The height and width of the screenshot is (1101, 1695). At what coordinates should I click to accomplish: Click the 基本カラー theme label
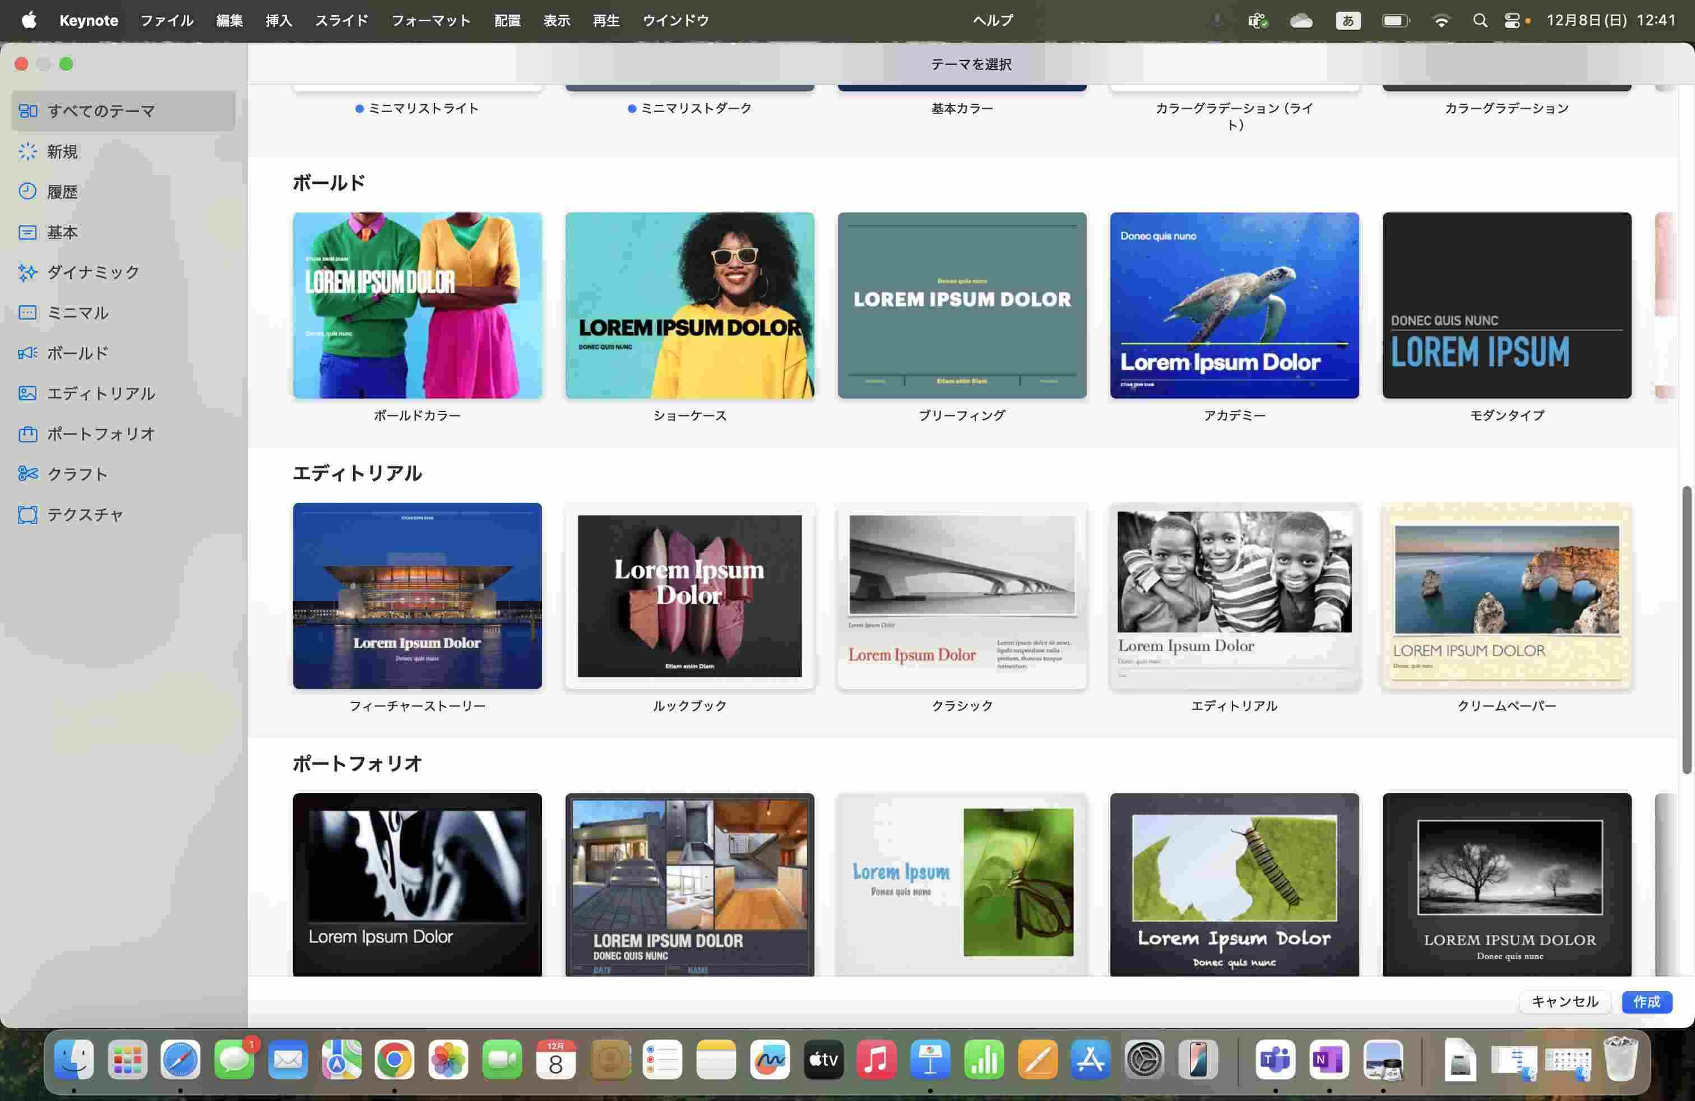pyautogui.click(x=962, y=108)
